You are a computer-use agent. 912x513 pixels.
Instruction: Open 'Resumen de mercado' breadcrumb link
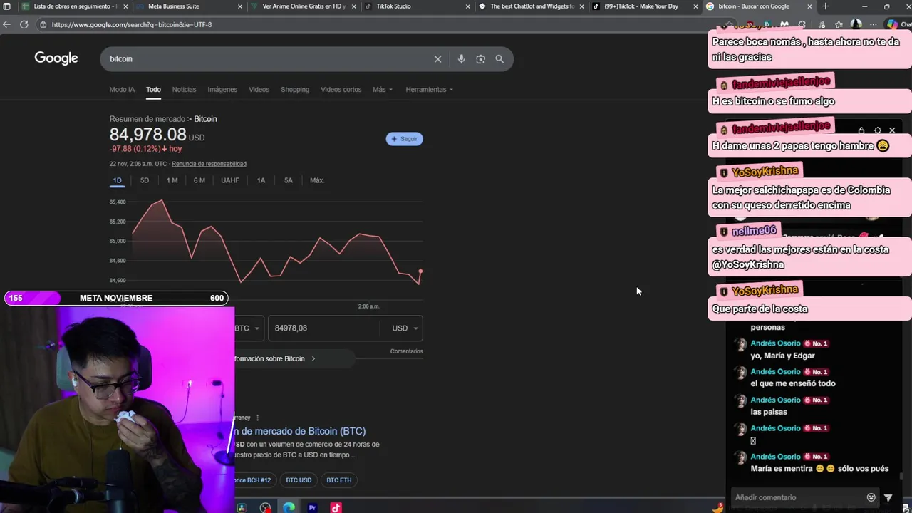coord(147,119)
